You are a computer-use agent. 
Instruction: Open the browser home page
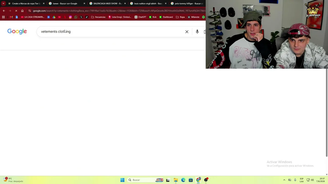(22, 11)
